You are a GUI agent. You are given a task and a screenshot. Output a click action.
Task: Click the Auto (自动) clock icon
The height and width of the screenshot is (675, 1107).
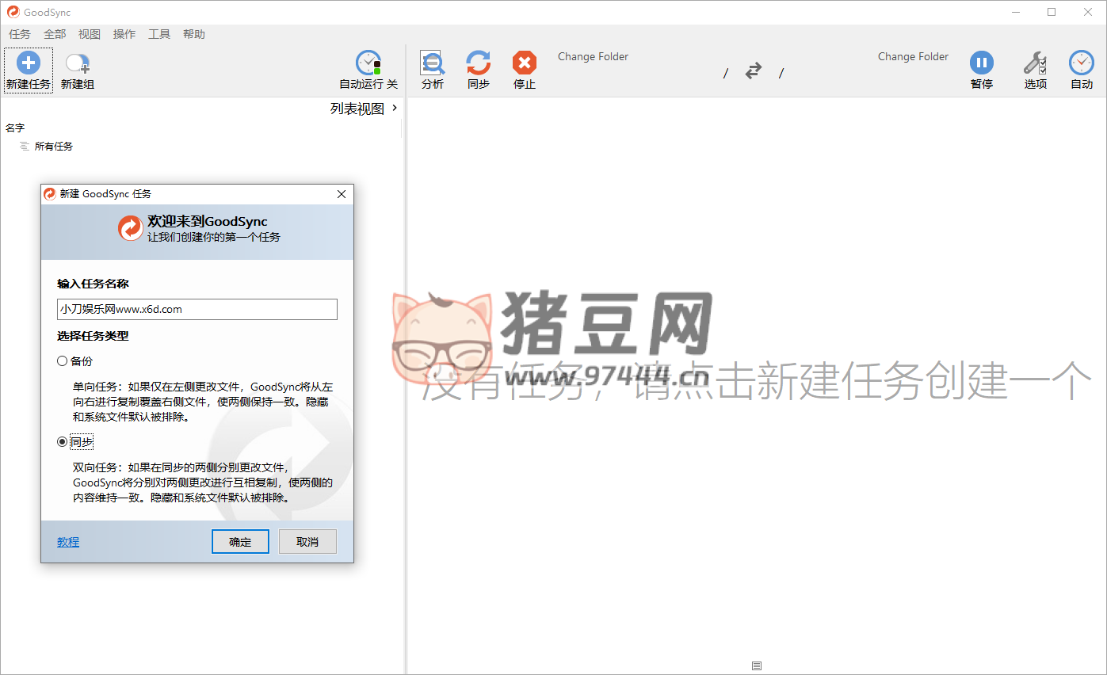tap(1081, 63)
